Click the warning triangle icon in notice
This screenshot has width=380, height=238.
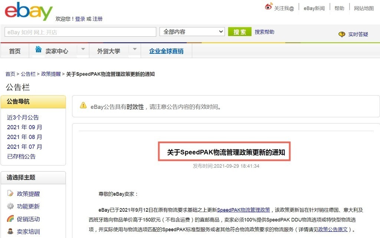pyautogui.click(x=83, y=106)
